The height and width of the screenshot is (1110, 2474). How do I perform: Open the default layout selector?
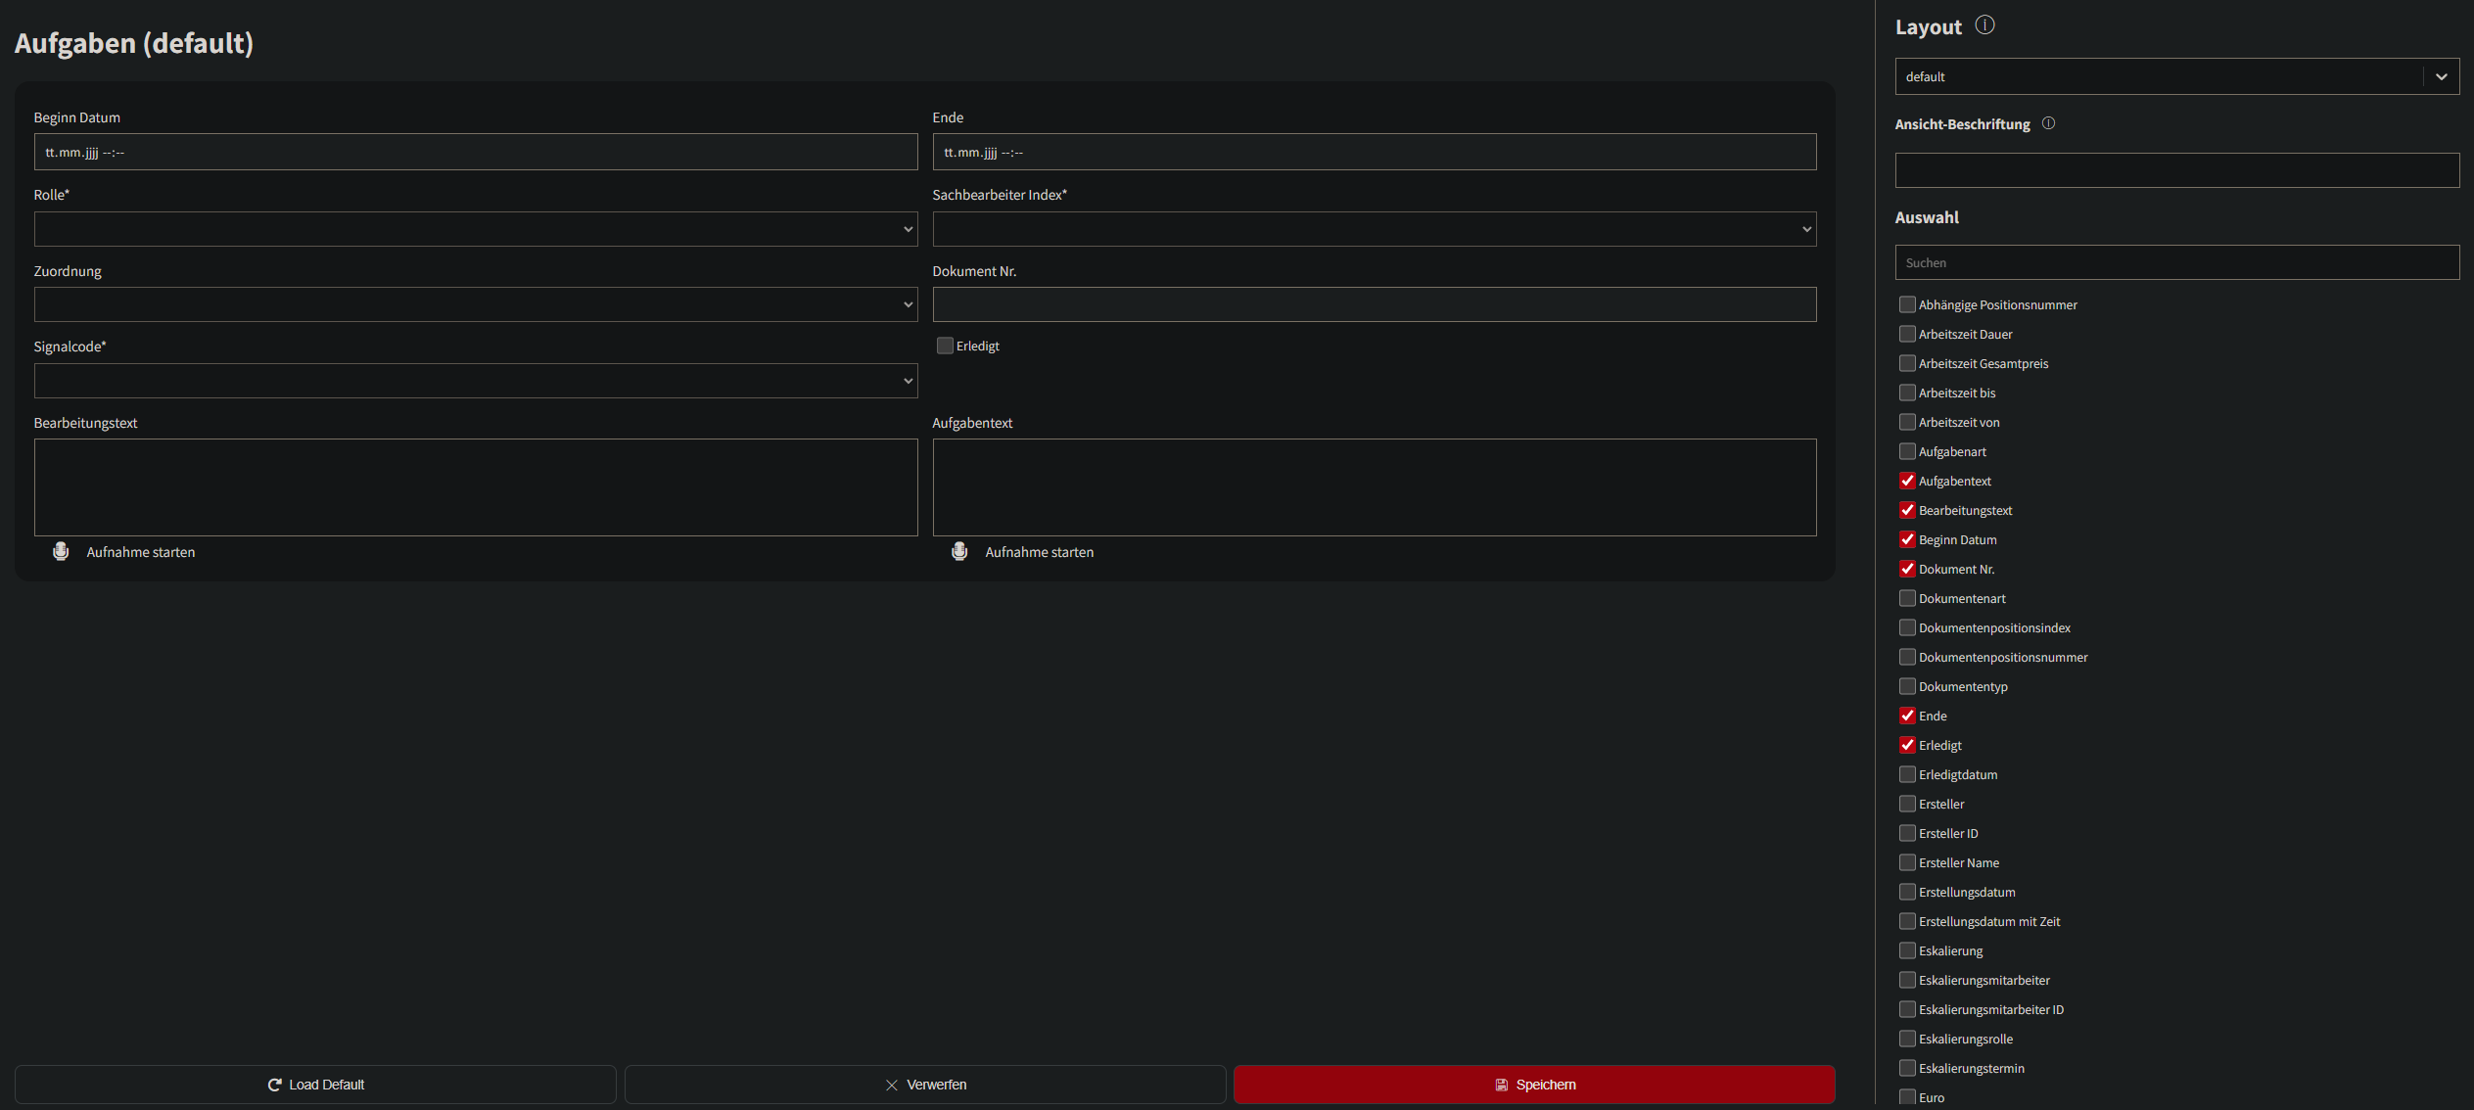(2176, 76)
